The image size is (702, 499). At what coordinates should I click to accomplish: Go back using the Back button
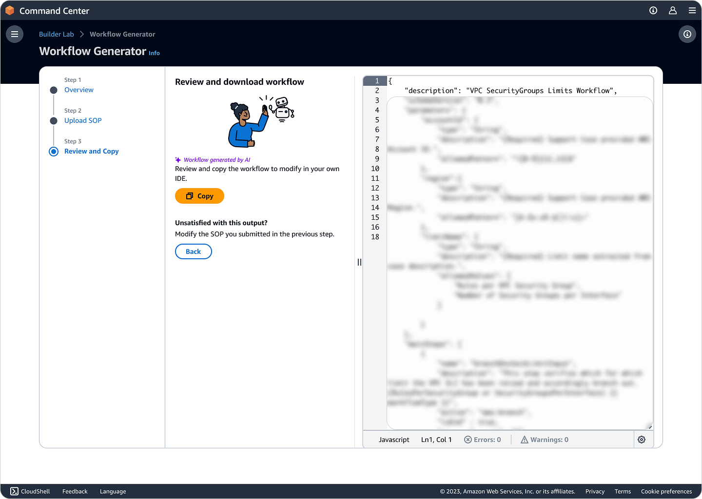[x=193, y=251]
